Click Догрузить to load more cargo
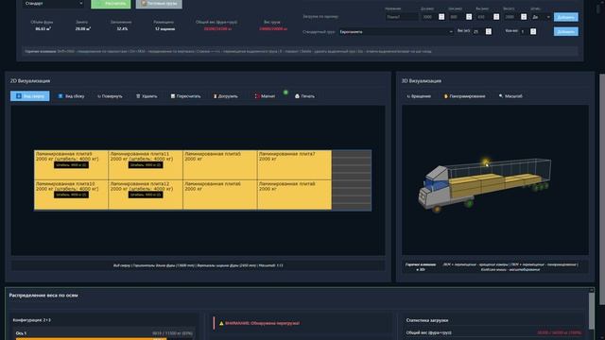 point(226,96)
